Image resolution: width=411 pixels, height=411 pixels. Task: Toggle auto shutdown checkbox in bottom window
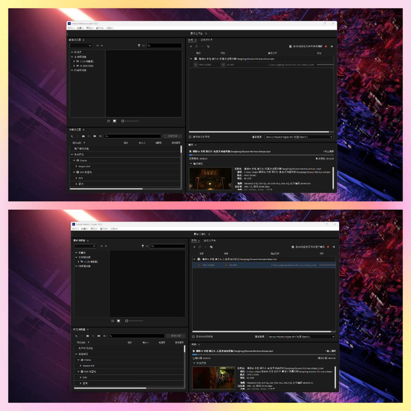[x=193, y=336]
